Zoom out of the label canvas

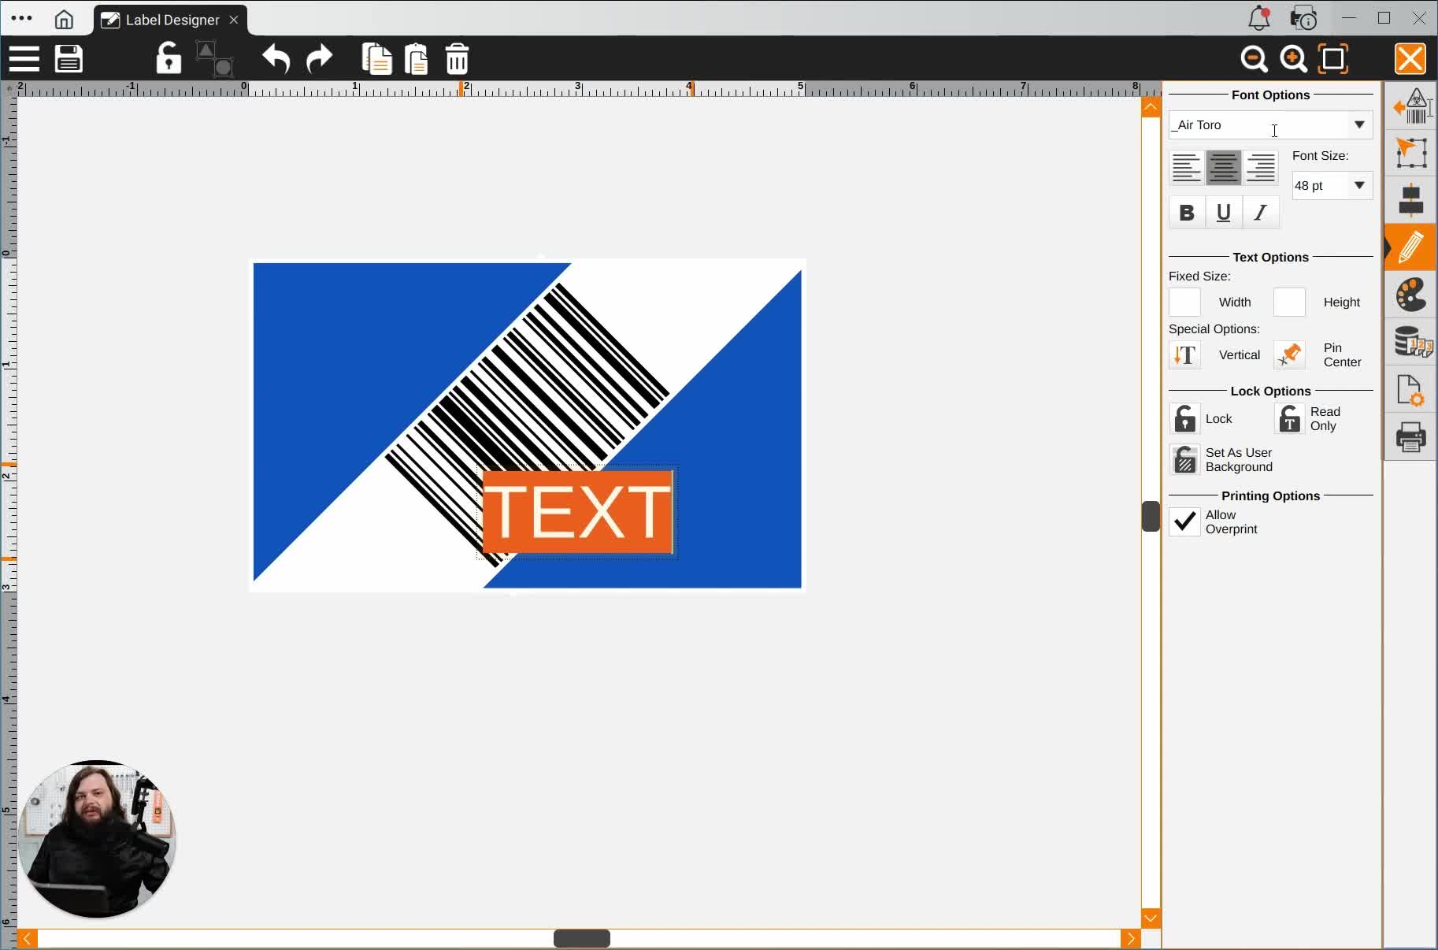point(1254,59)
